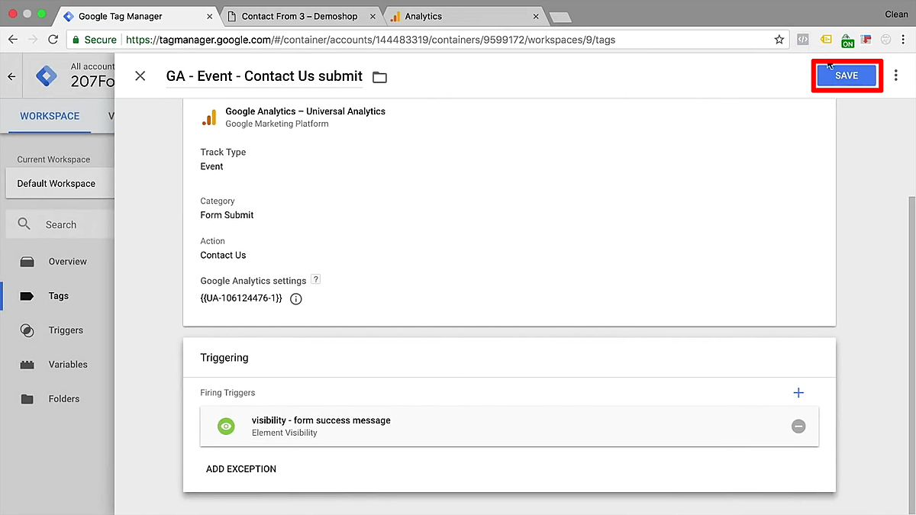Click ADD EXCEPTION

[241, 469]
